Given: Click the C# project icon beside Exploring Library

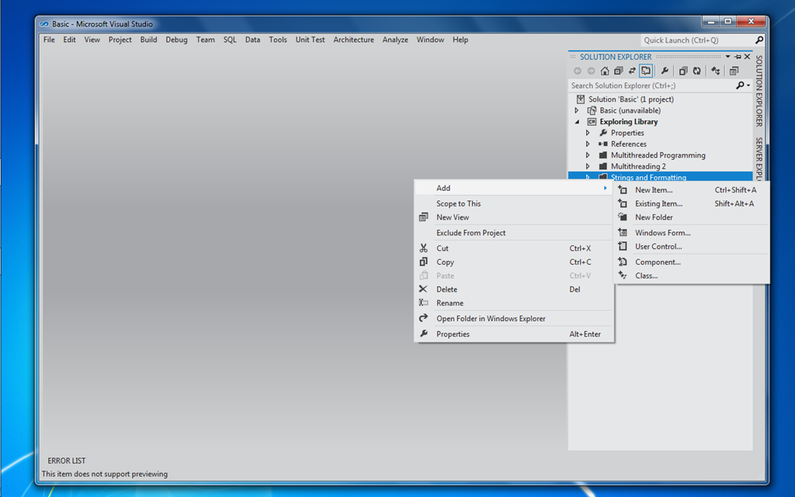Looking at the screenshot, I should [x=592, y=122].
